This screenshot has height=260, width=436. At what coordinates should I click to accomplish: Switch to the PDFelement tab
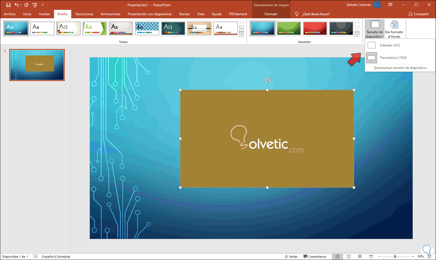pos(238,14)
